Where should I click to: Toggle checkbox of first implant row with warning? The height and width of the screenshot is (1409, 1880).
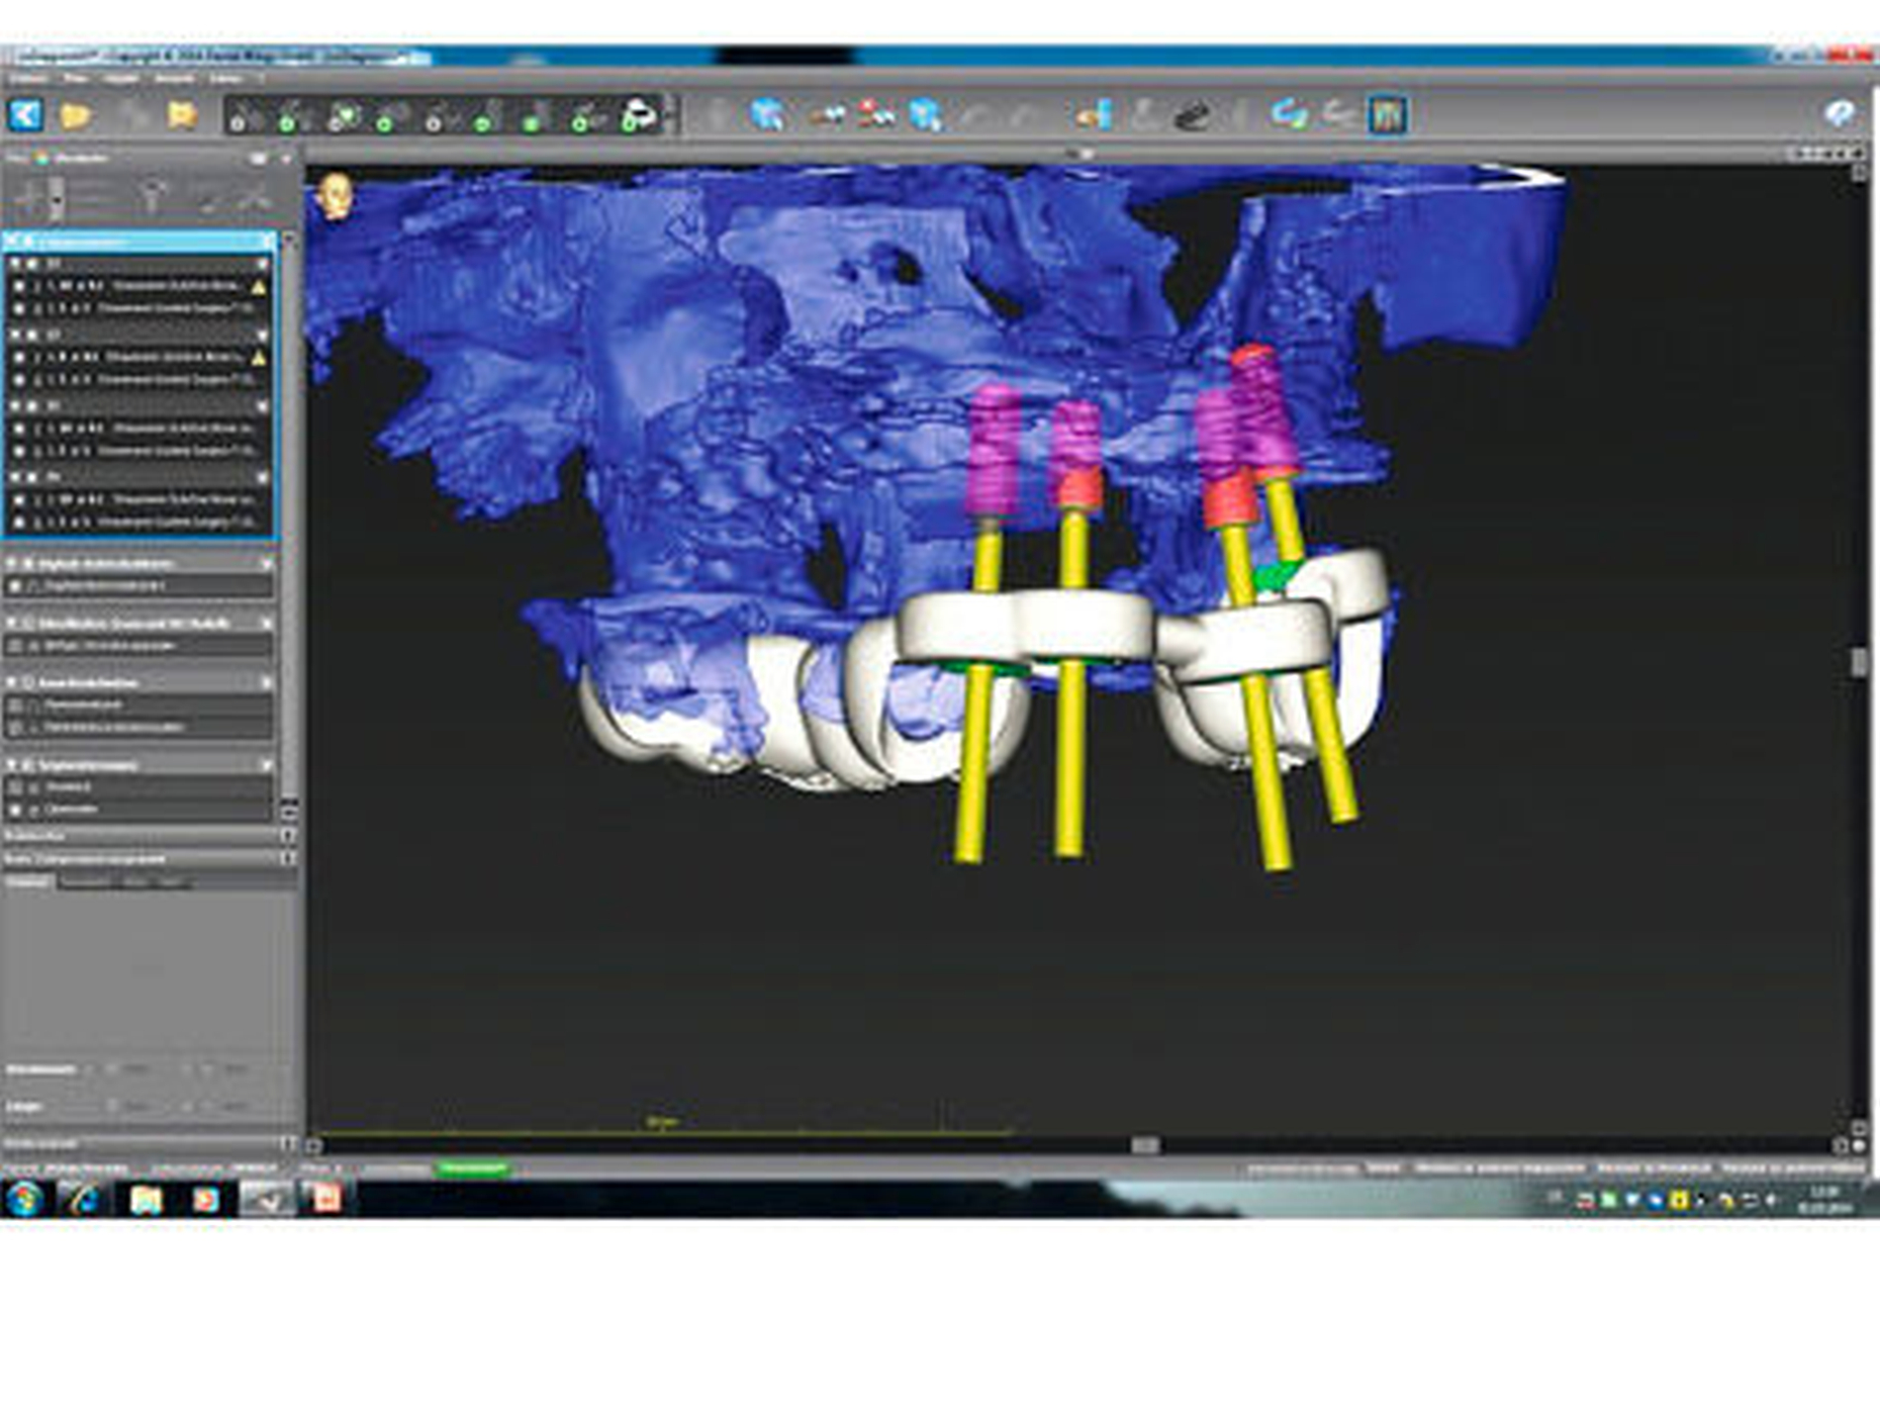(19, 287)
